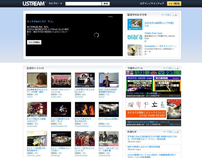Open the dandicojp channel link
This screenshot has width=202, height=158.
click(x=55, y=156)
